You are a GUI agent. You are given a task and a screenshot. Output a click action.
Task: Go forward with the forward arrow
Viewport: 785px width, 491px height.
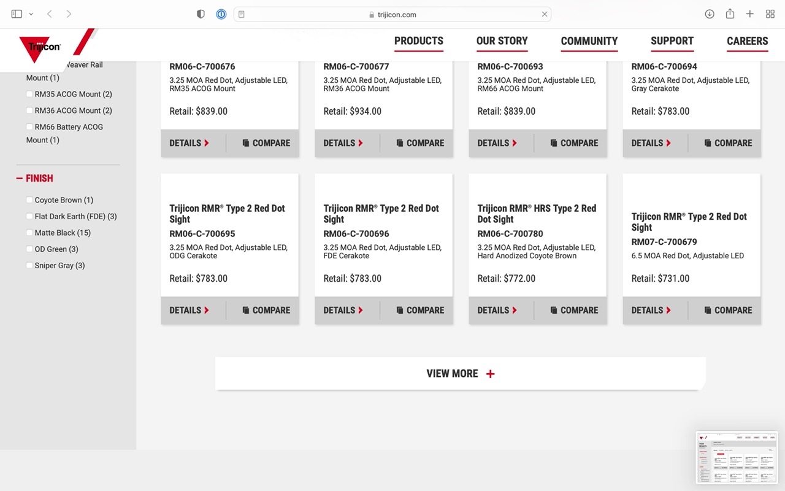click(69, 14)
